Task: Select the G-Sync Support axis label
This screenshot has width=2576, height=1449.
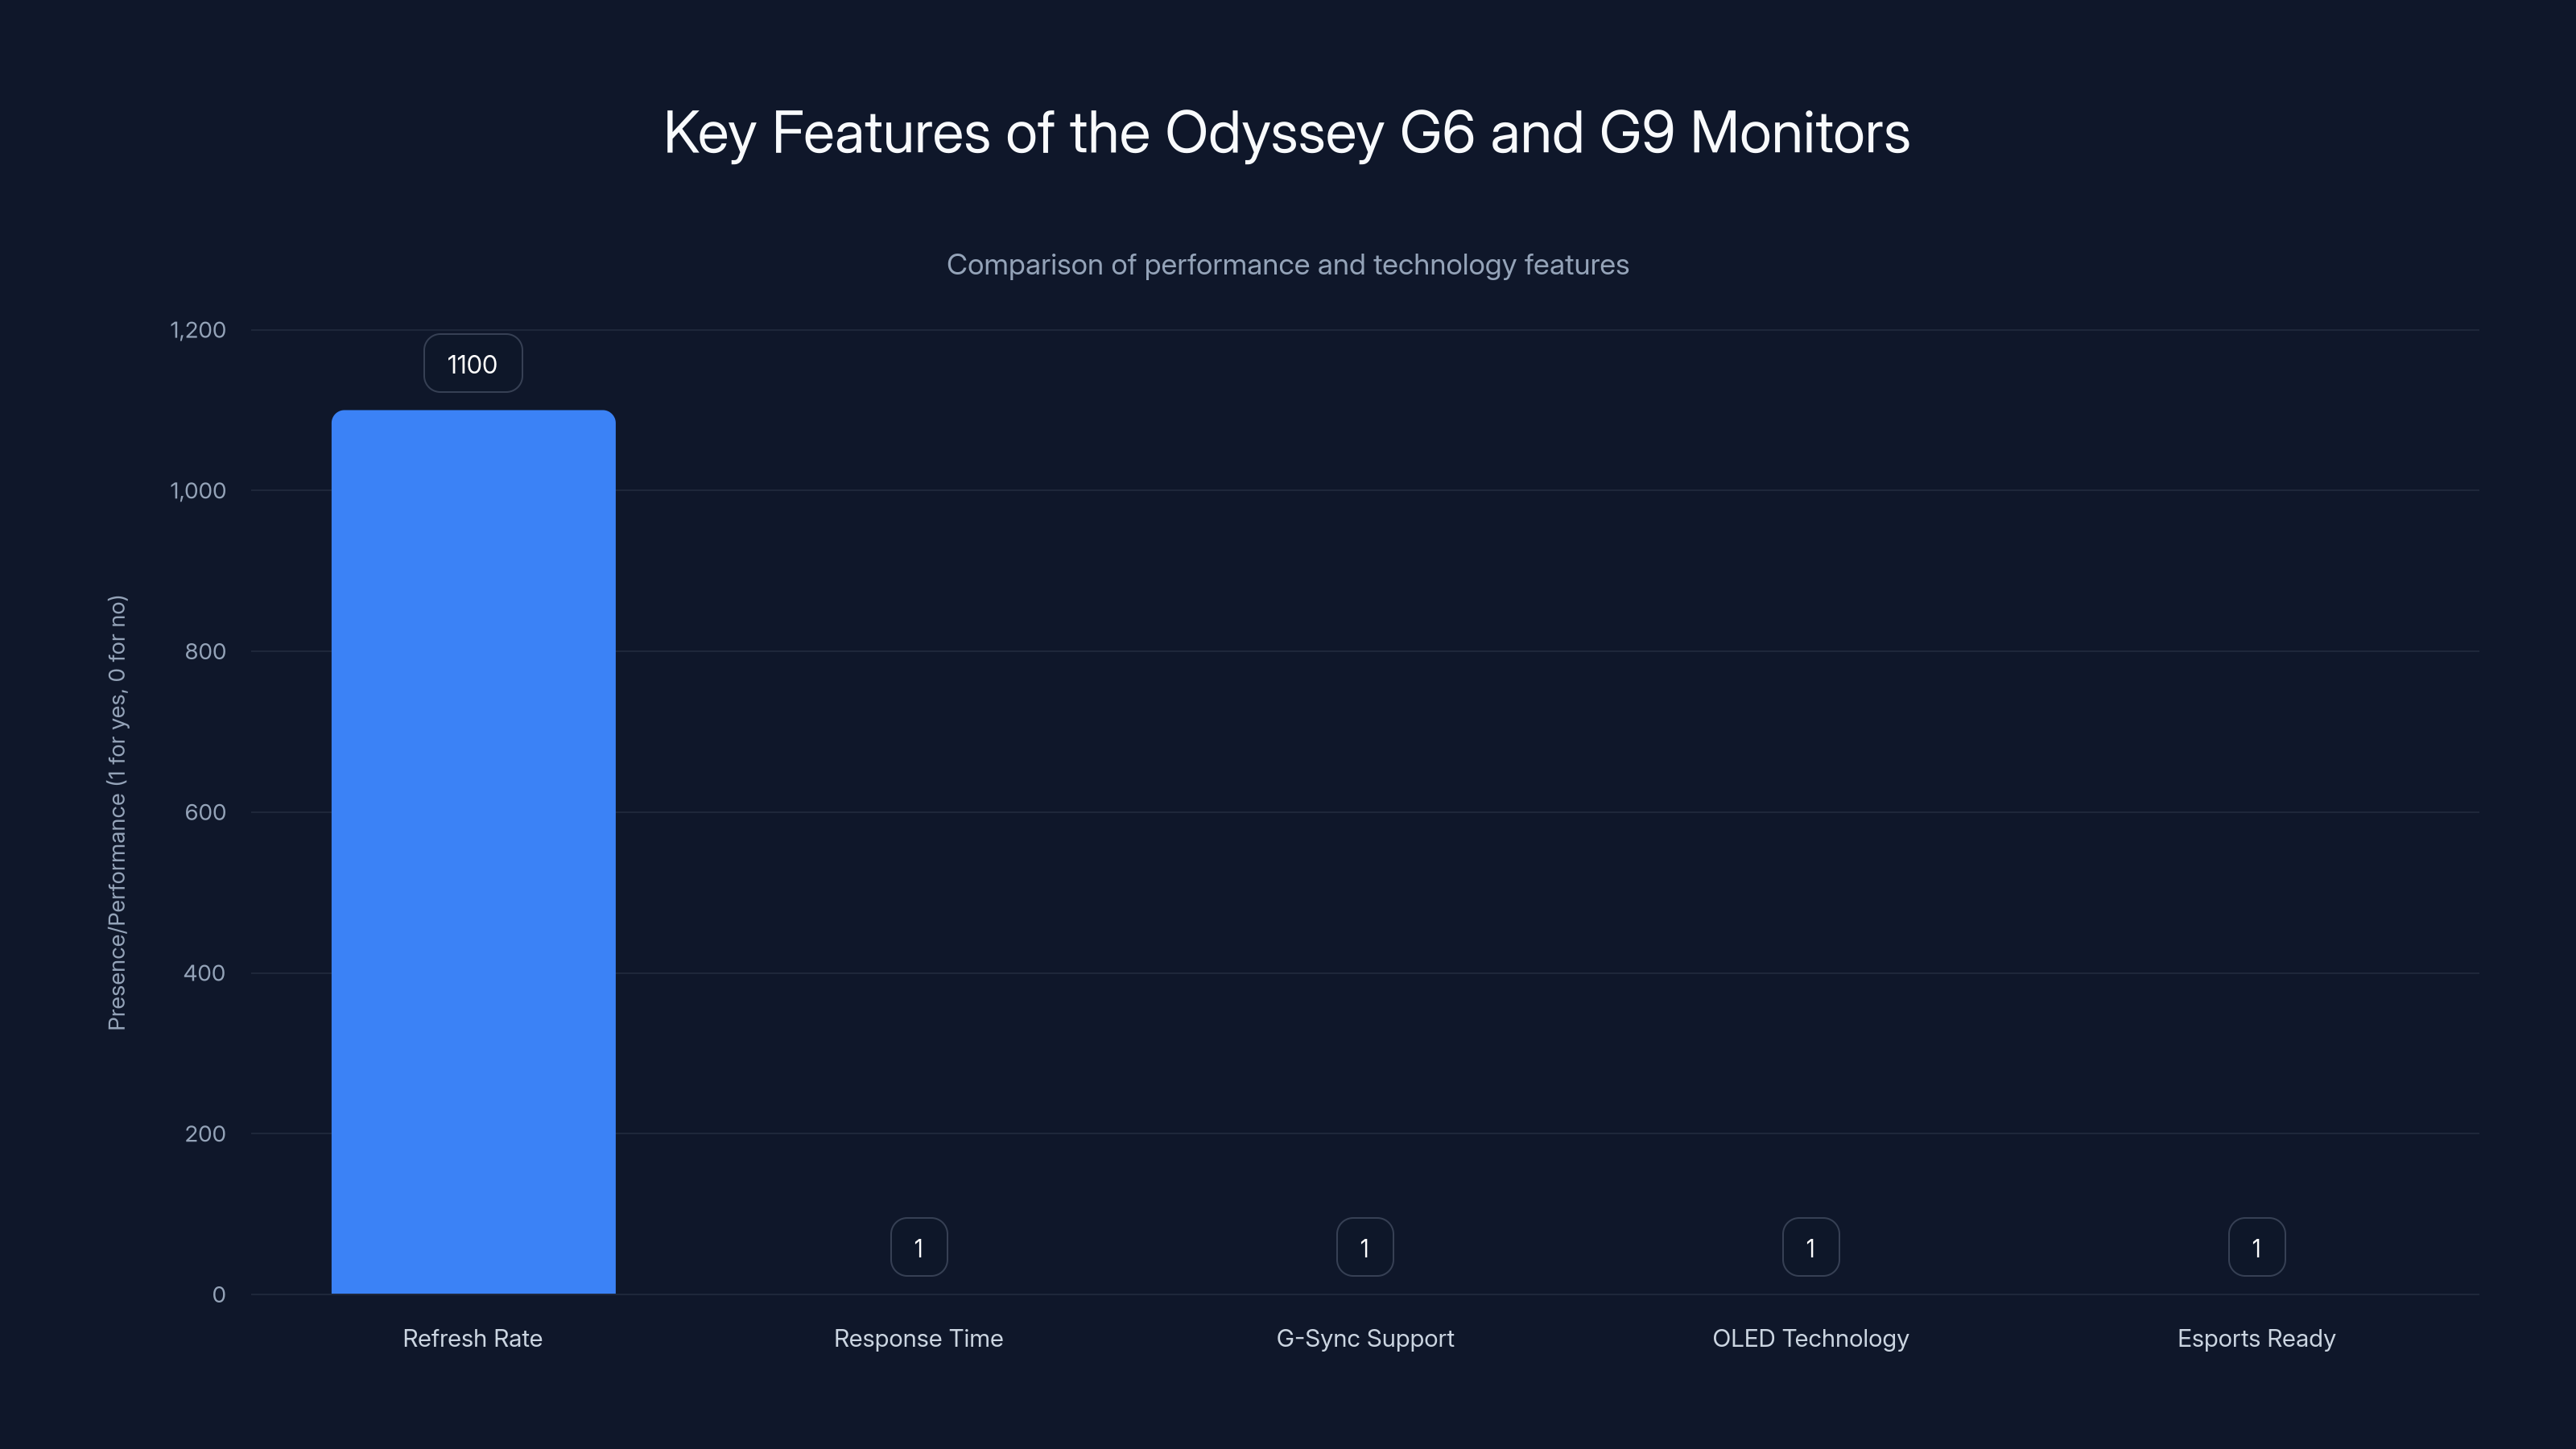Action: click(1365, 1339)
